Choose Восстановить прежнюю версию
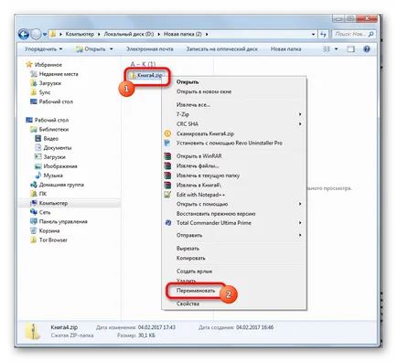This screenshot has height=362, width=397. (234, 214)
